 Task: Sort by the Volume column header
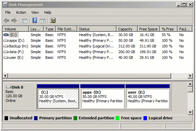(x=16, y=29)
